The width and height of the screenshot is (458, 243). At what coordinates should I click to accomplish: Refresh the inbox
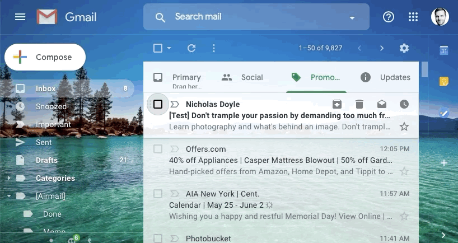[x=191, y=48]
